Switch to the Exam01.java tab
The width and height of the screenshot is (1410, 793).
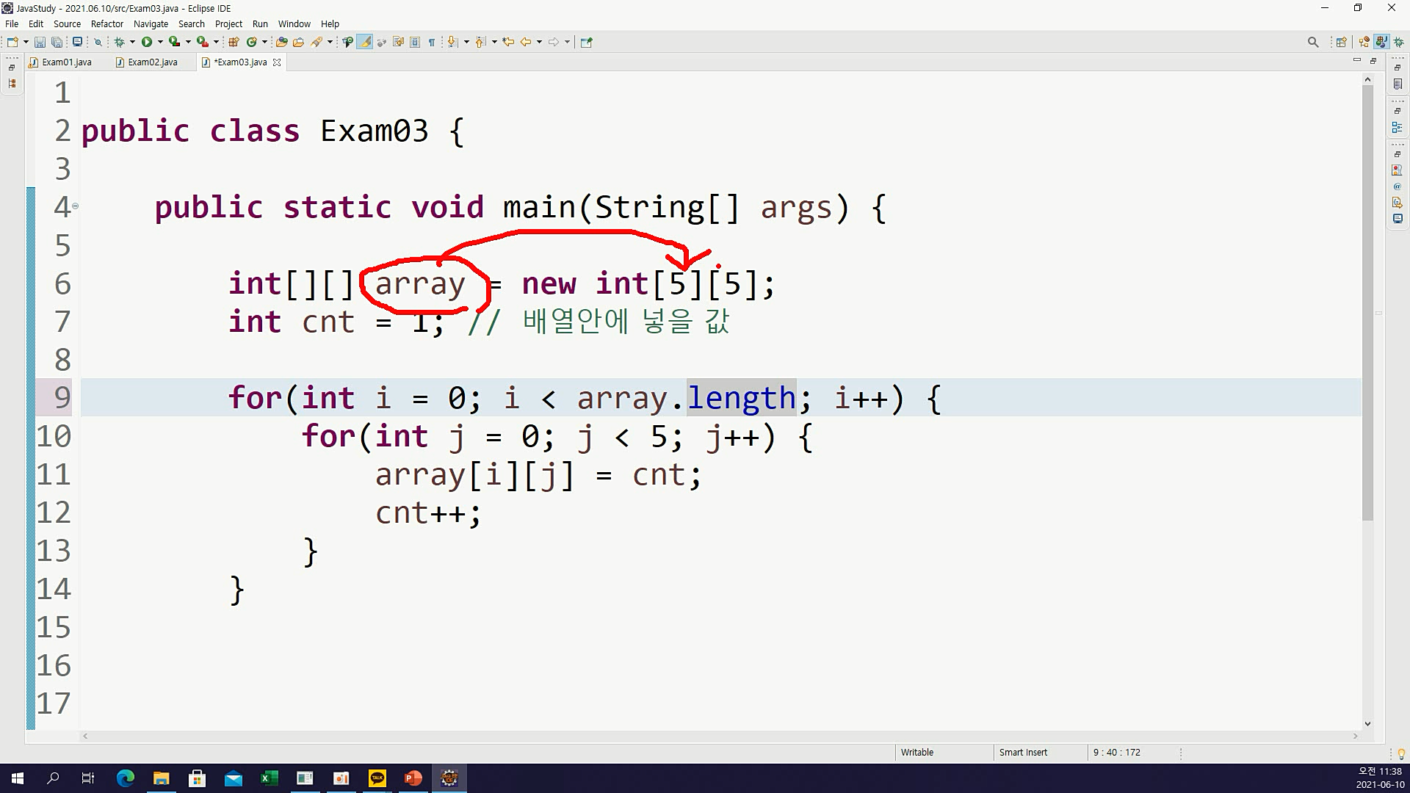[x=66, y=62]
